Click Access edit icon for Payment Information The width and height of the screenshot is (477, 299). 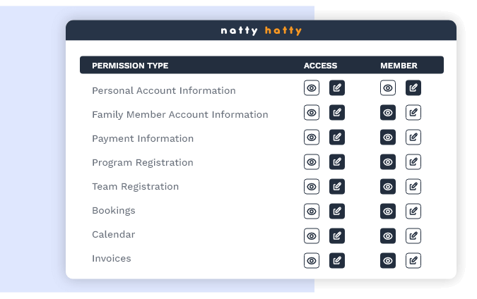point(337,137)
